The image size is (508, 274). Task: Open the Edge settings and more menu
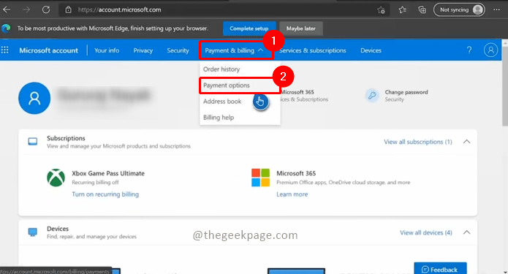496,9
